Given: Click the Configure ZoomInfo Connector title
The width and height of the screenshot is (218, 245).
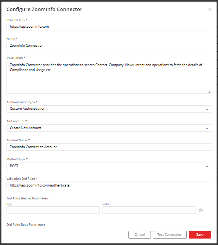Looking at the screenshot, I should (44, 9).
